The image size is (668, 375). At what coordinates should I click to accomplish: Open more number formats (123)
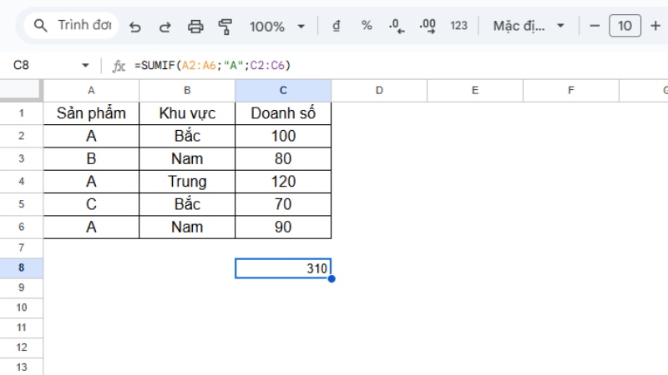[x=458, y=26]
